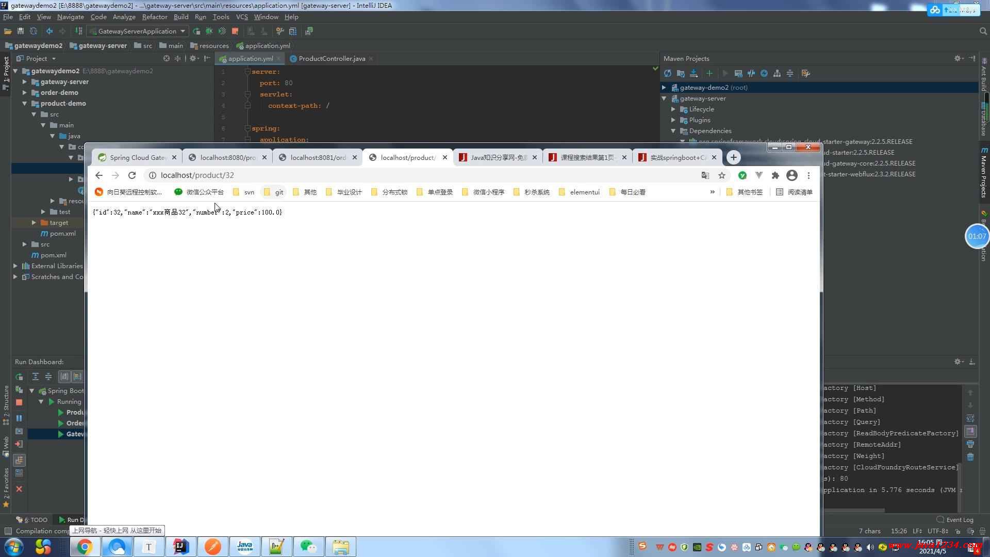This screenshot has height=557, width=990.
Task: Open the Refactor menu
Action: click(x=155, y=17)
